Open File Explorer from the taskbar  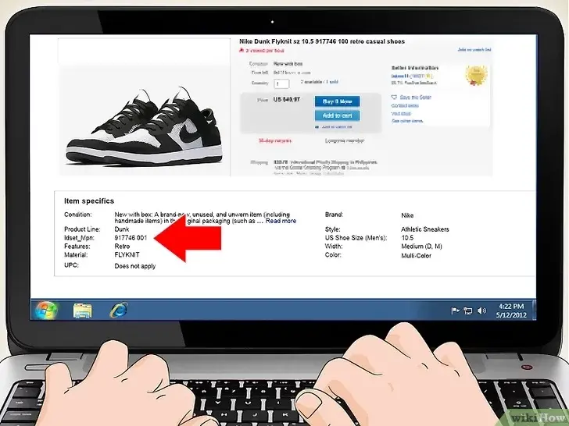[82, 311]
